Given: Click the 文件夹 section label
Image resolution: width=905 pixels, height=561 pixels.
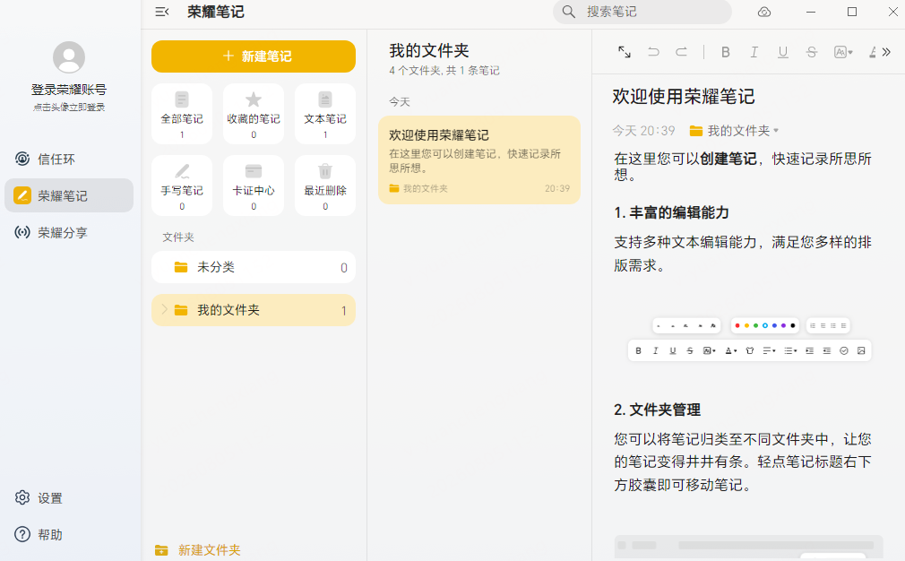Looking at the screenshot, I should [x=177, y=237].
